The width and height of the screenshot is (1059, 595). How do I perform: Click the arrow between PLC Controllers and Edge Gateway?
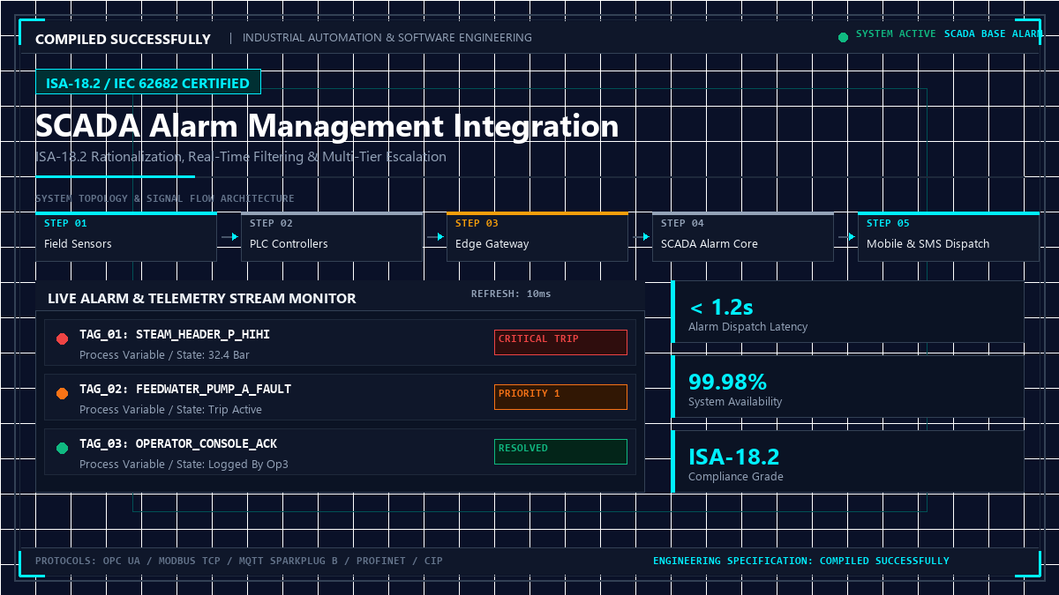[435, 237]
